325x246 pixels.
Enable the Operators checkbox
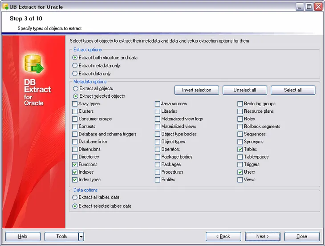click(x=158, y=149)
